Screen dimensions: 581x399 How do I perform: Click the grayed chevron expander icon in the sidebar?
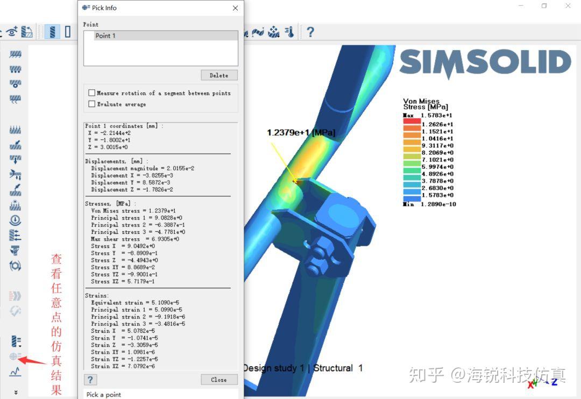point(15,296)
